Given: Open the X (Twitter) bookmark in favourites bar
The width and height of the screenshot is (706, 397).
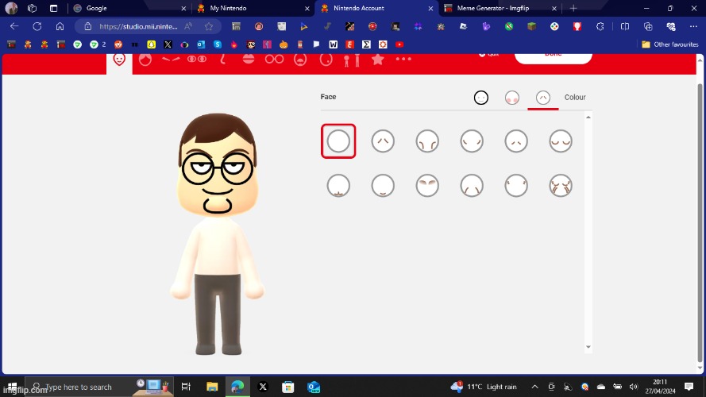Looking at the screenshot, I should click(168, 44).
